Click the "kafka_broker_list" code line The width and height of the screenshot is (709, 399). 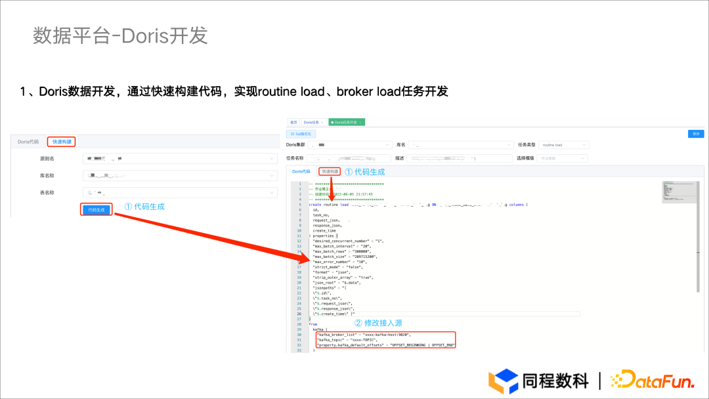click(364, 335)
